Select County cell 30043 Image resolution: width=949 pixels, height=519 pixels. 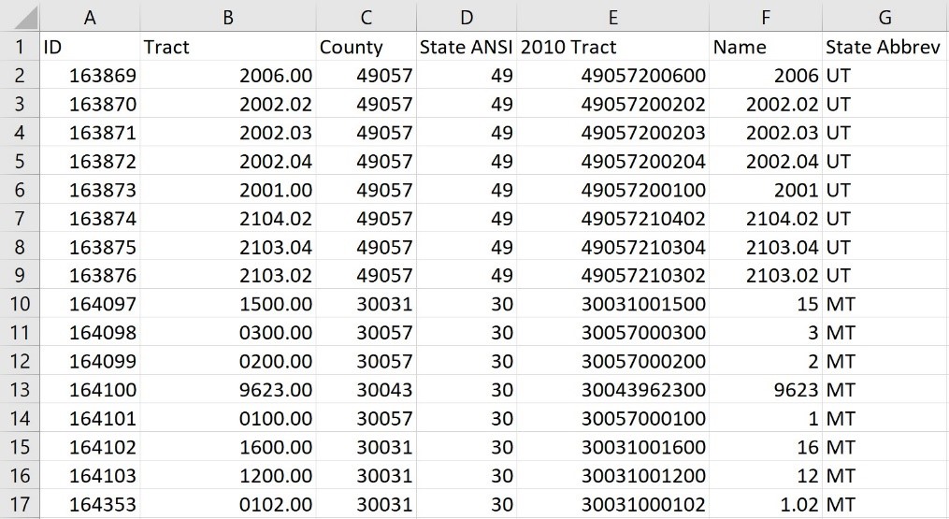(367, 390)
